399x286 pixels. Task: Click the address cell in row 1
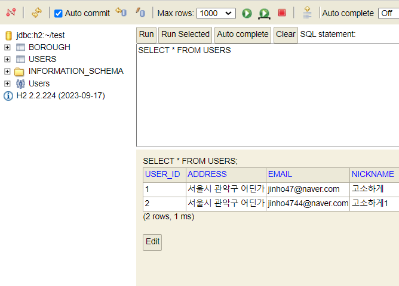(x=226, y=189)
